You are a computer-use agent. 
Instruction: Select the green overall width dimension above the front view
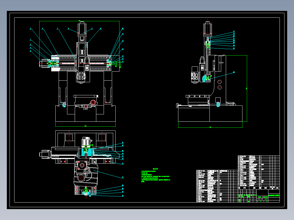[79, 21]
